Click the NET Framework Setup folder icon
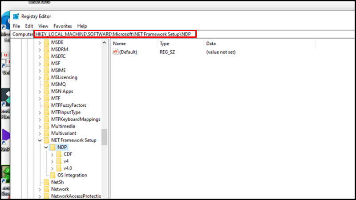This screenshot has height=200, width=356. 46,140
